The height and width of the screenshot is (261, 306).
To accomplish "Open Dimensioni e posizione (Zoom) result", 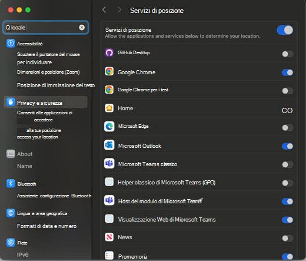I will click(48, 72).
